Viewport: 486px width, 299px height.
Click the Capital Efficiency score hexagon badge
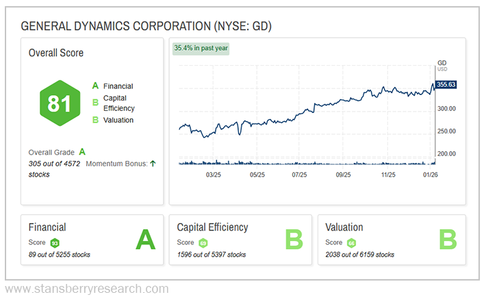click(203, 243)
